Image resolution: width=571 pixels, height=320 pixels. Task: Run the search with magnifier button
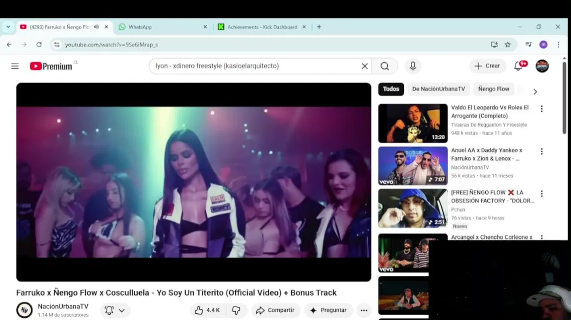[385, 66]
